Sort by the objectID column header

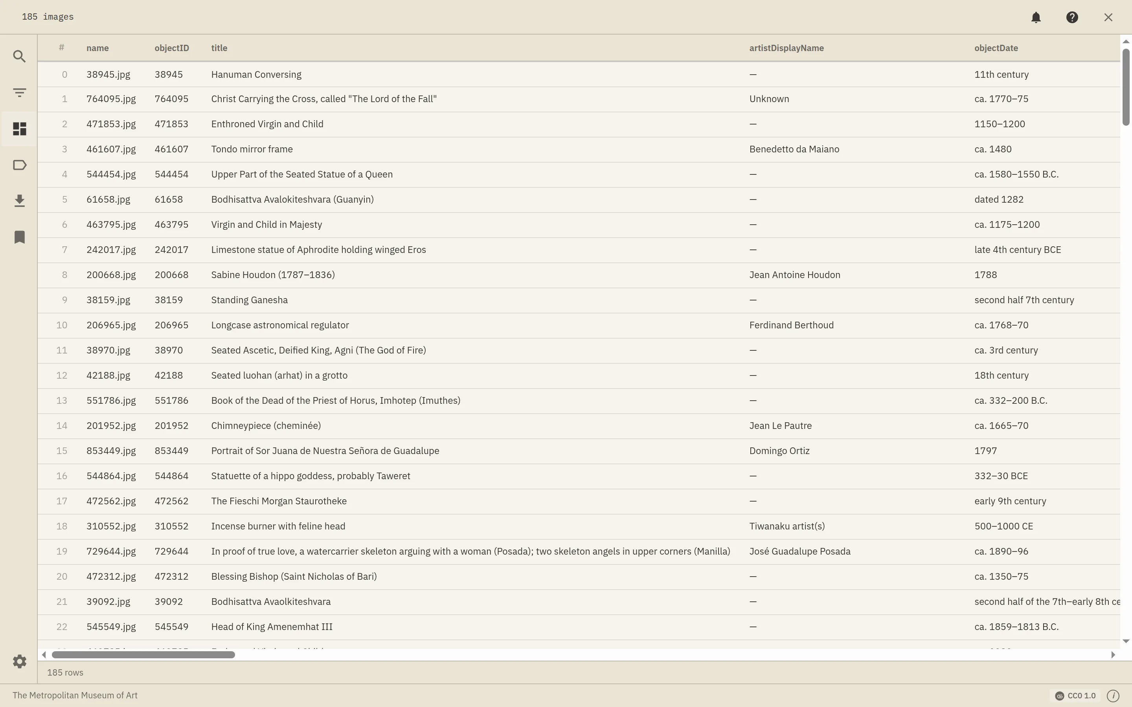click(x=172, y=48)
